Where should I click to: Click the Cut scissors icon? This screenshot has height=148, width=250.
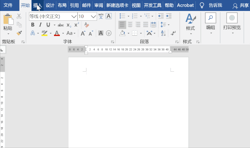click(19, 16)
